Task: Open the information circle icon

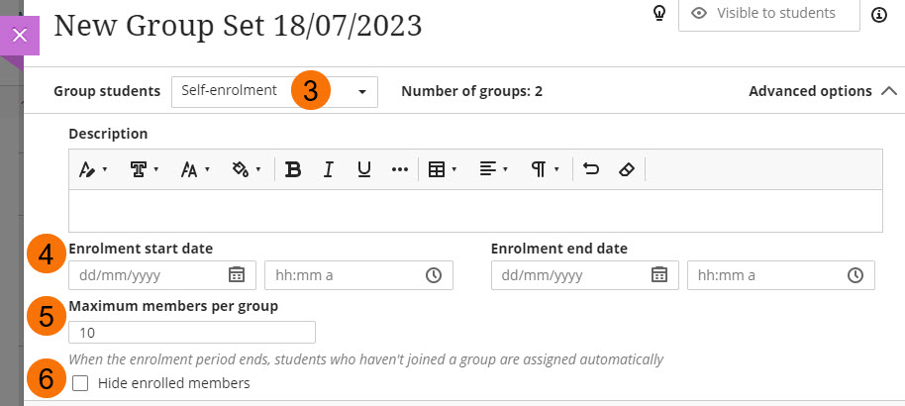Action: point(879,15)
